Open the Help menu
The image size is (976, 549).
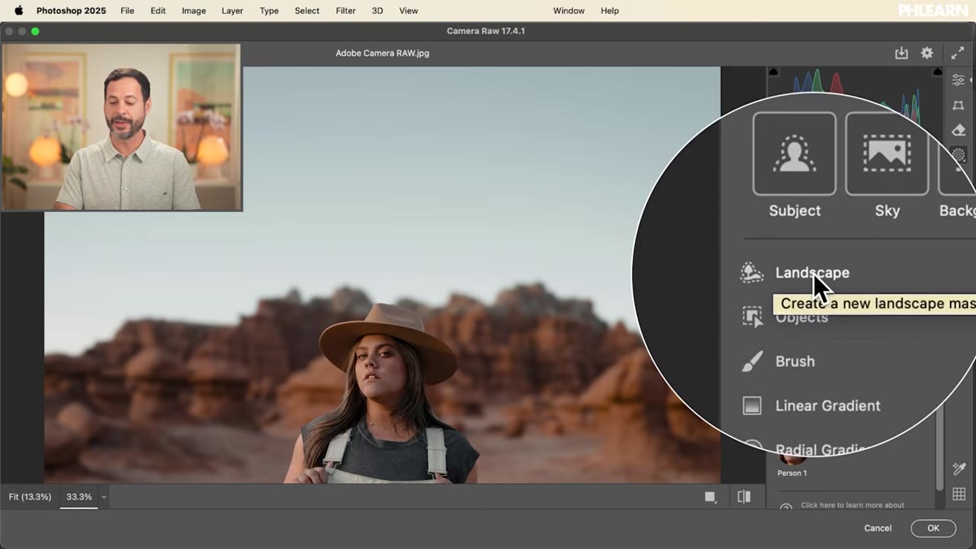click(x=609, y=11)
